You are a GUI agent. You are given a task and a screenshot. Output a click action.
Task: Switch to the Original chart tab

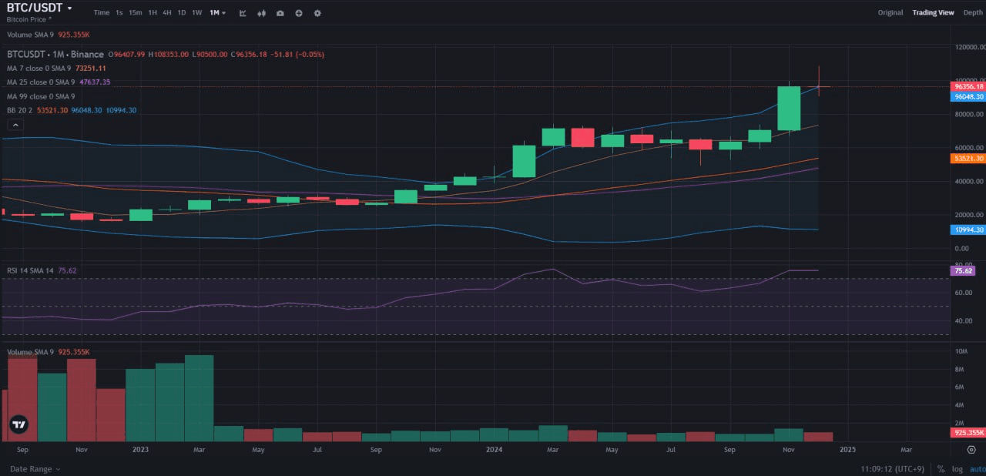(x=890, y=12)
